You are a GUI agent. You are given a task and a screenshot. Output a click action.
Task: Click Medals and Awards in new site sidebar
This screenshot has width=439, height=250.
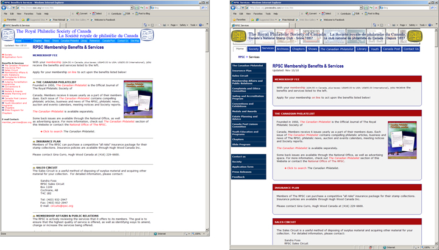[x=248, y=111]
